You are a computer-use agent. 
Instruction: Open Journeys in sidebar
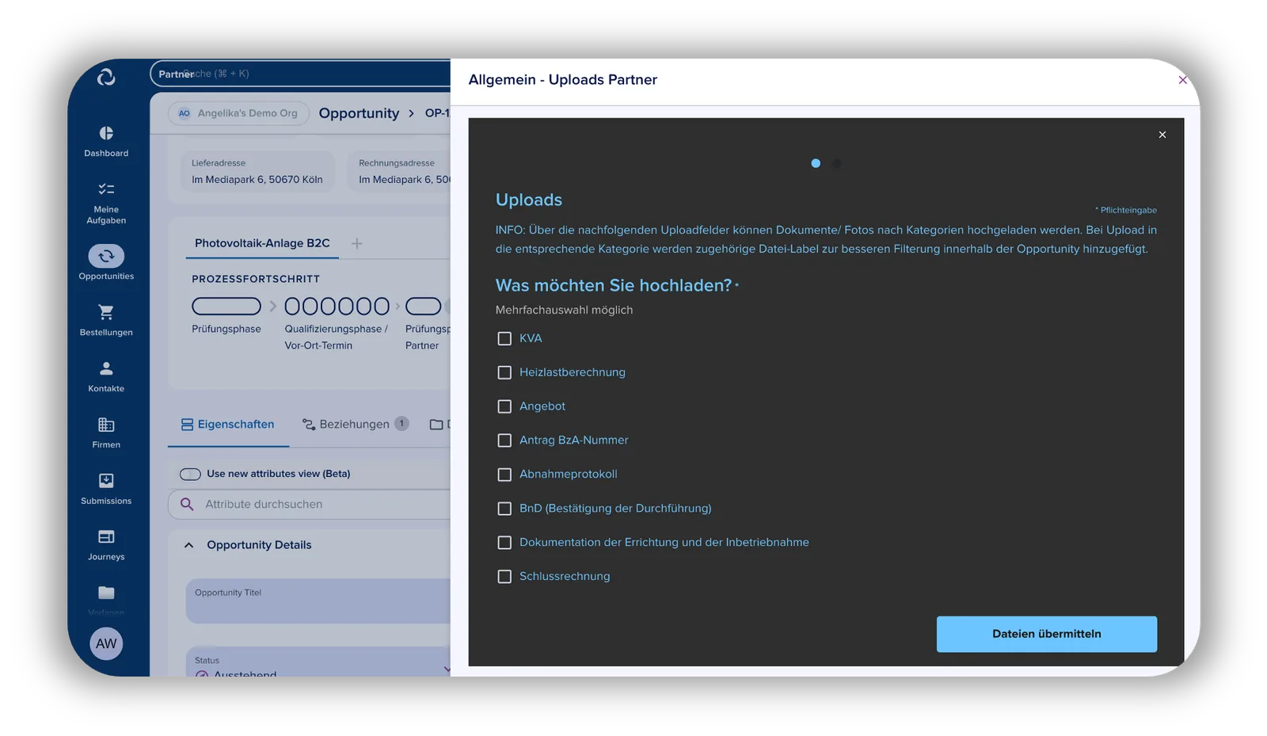coord(106,545)
